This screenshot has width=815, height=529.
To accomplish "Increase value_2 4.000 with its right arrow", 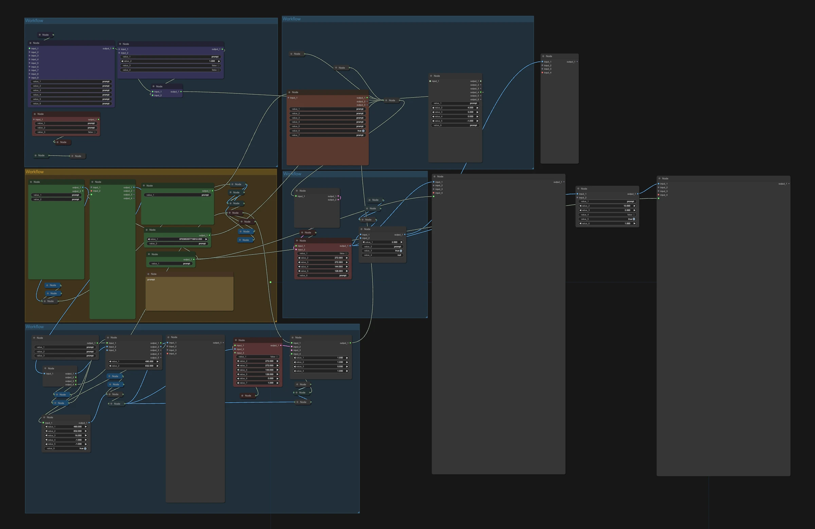I will (x=477, y=108).
